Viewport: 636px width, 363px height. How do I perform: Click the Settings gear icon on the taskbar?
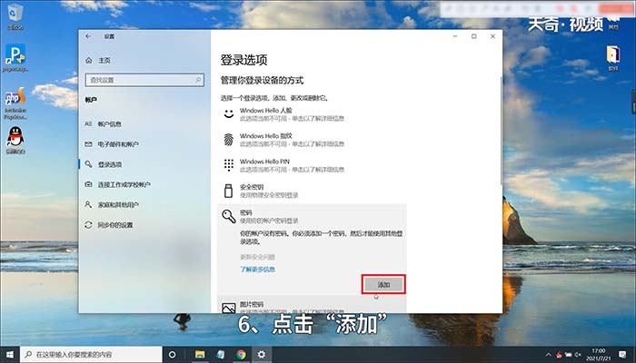click(x=262, y=355)
